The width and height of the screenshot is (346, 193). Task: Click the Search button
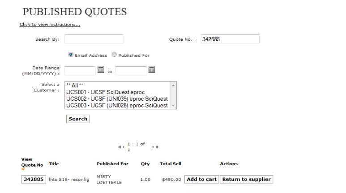coord(78,119)
